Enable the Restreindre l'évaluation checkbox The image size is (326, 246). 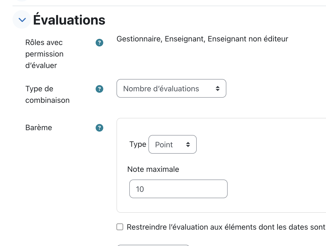tap(120, 227)
